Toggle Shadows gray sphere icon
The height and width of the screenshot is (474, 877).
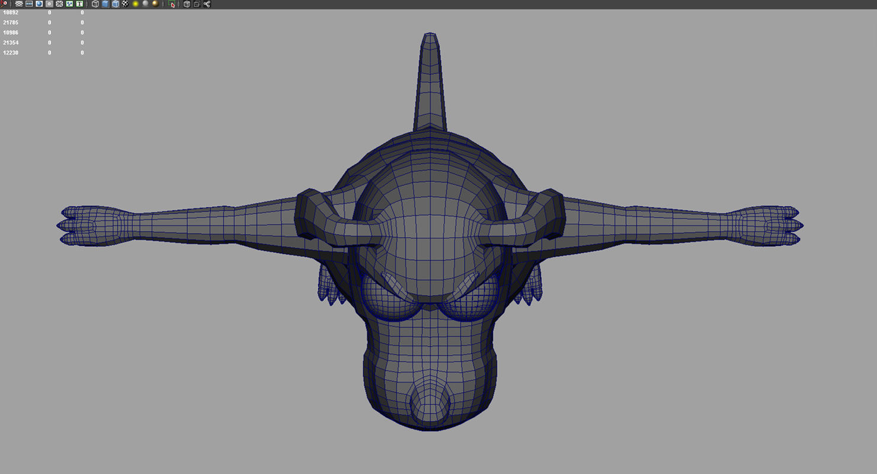click(x=145, y=4)
